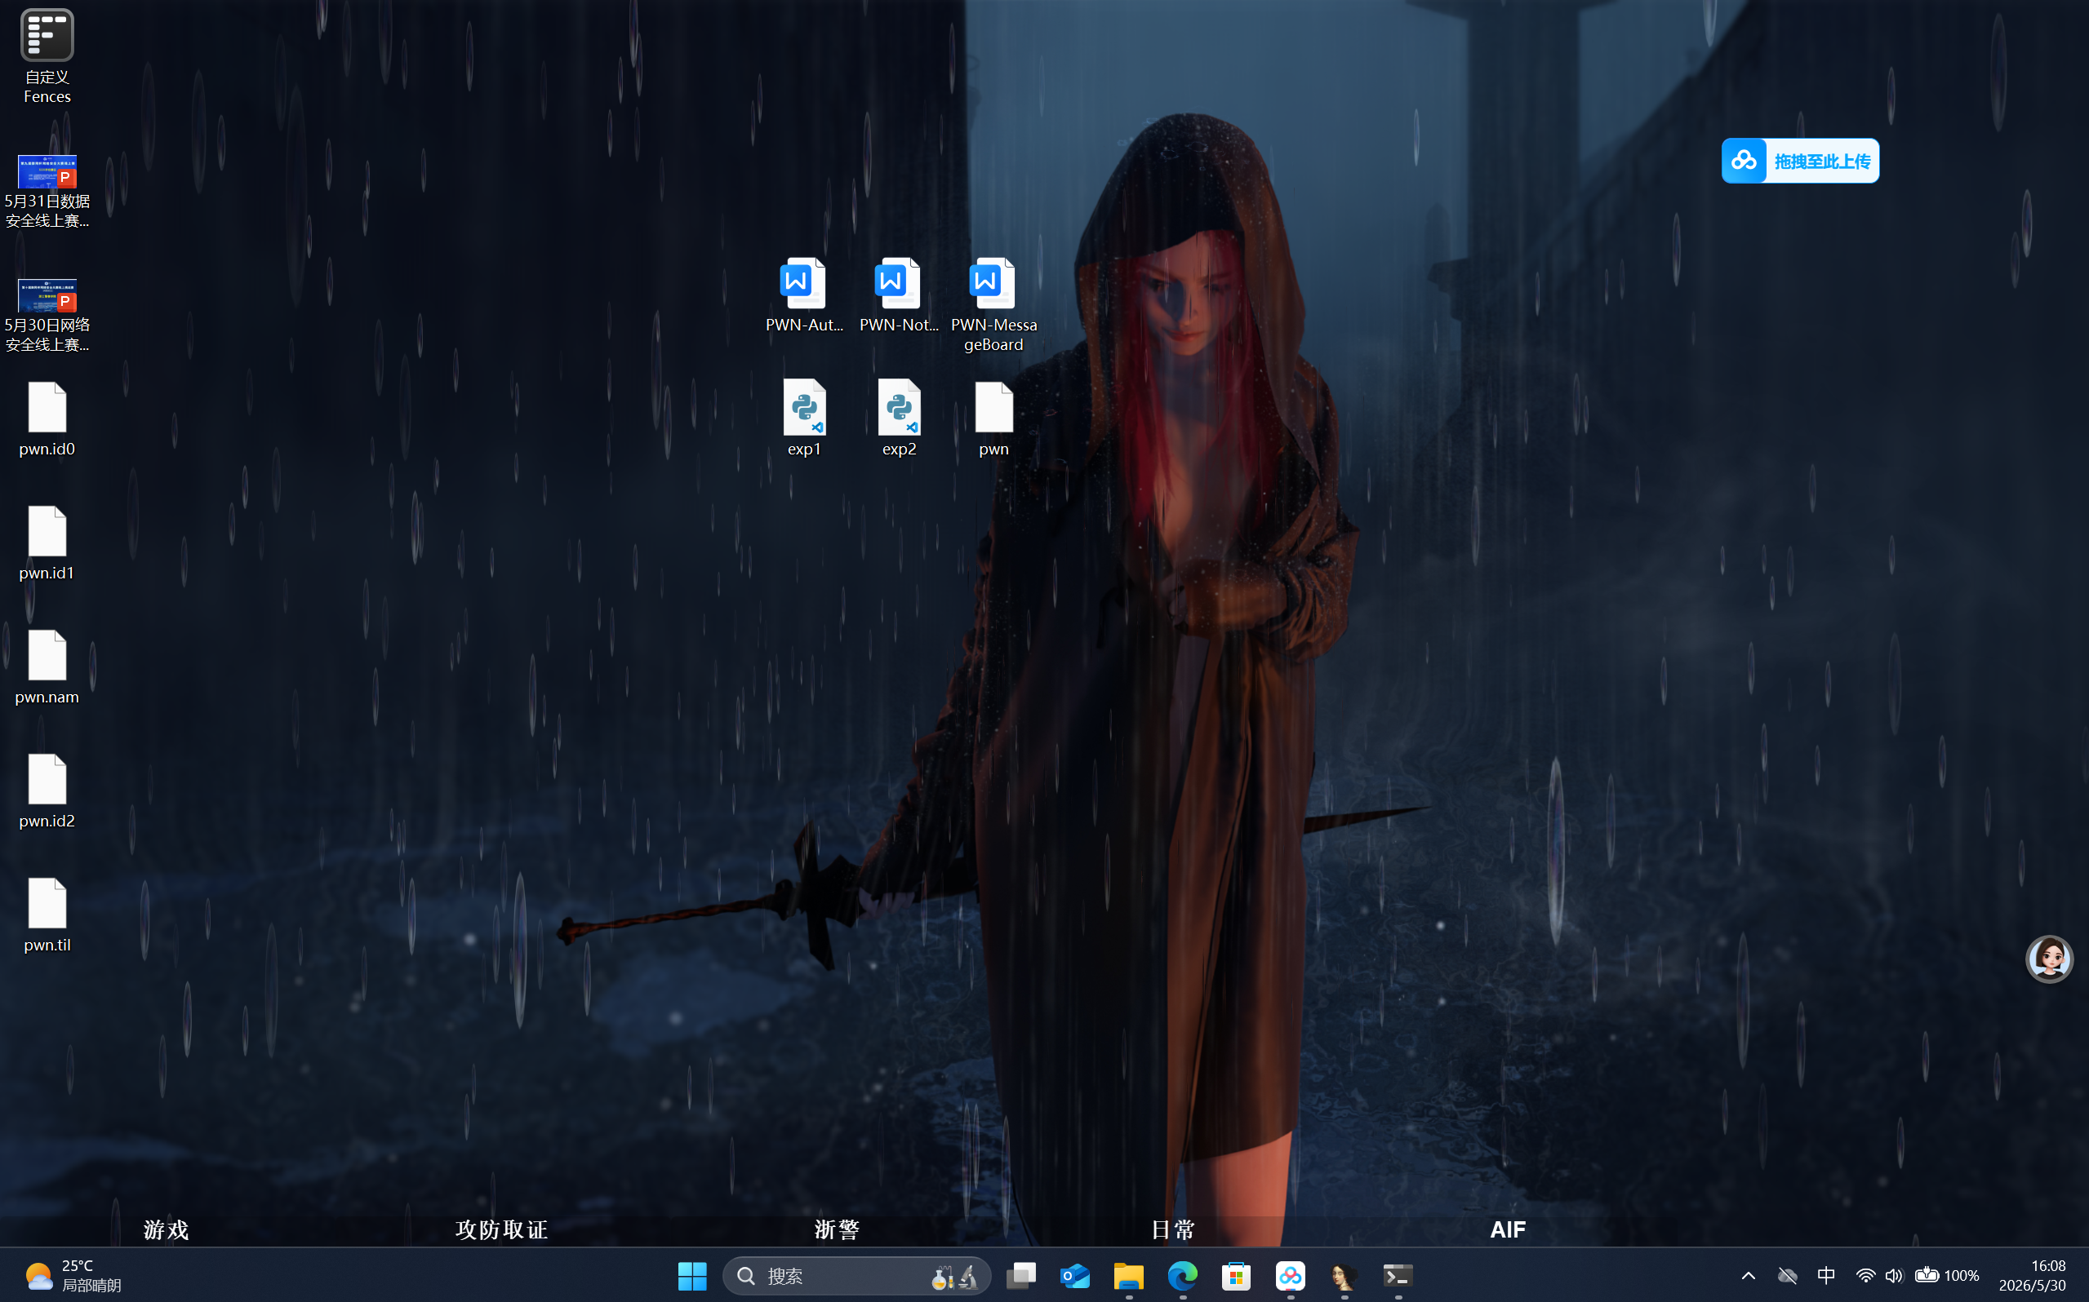Select the 5月30日网络安全线上赛 presentation file
2089x1302 pixels.
point(47,315)
